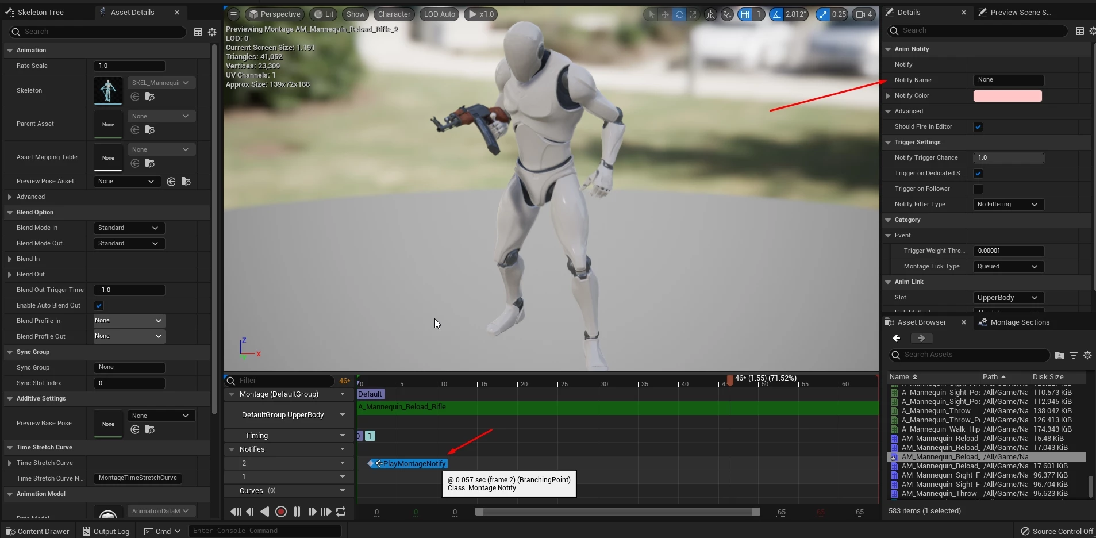Screen dimensions: 1096x538
Task: Select the translate (move) tool in viewport
Action: (x=665, y=14)
